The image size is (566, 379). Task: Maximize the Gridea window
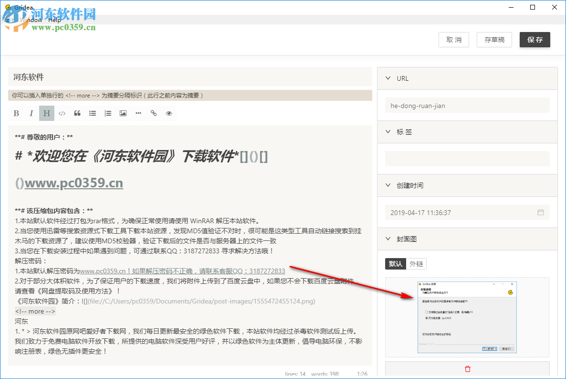(533, 7)
